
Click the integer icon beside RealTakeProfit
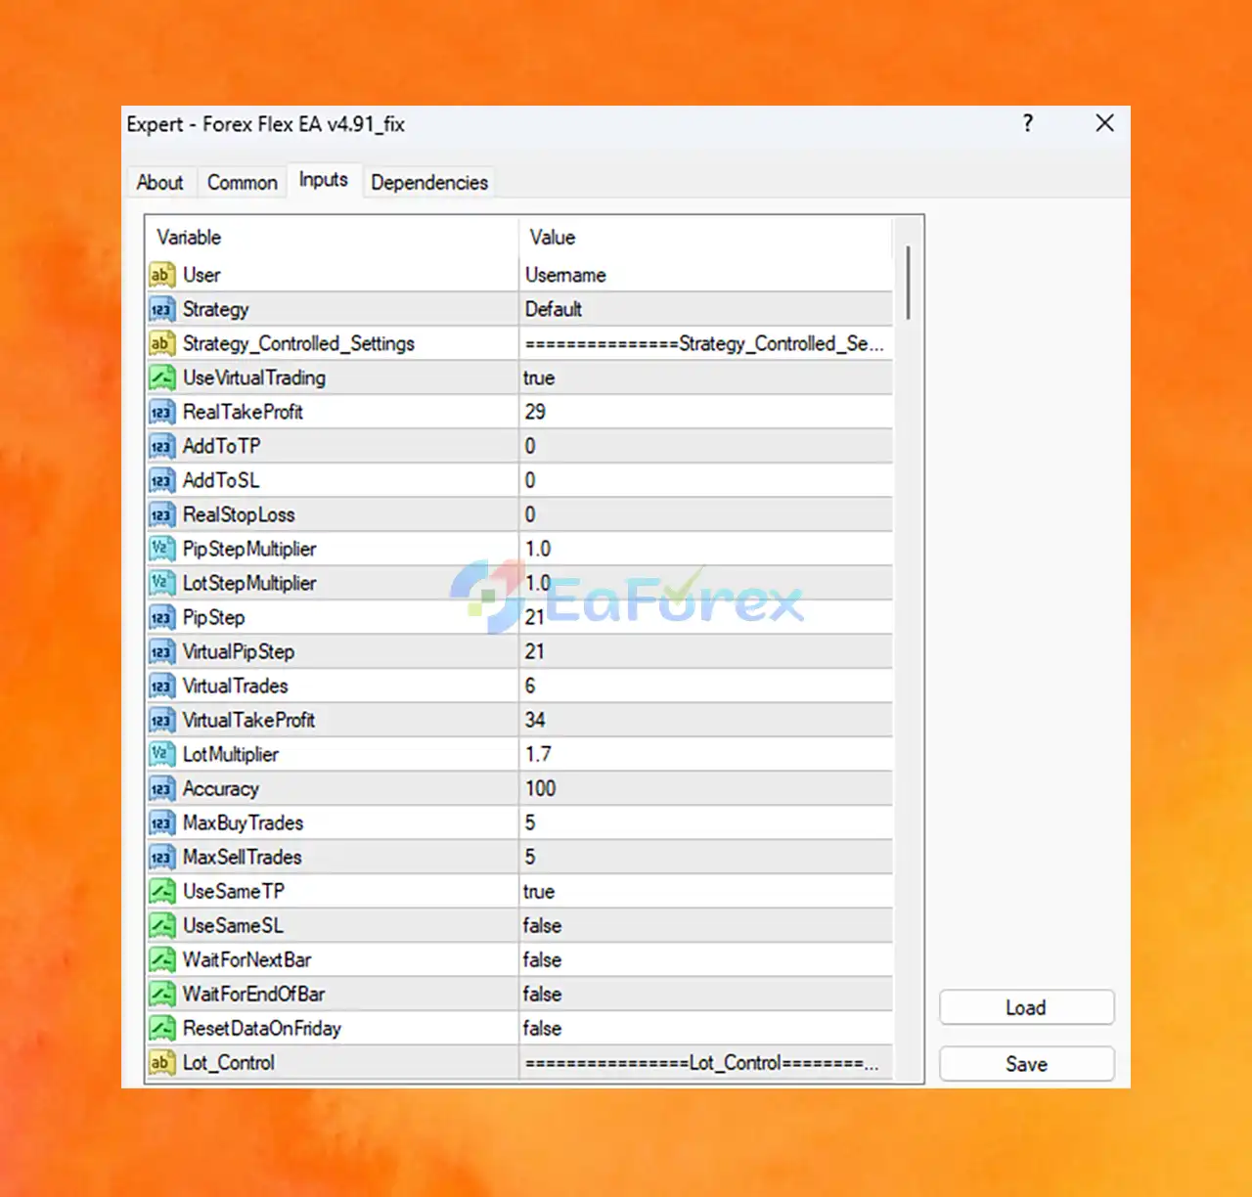pos(161,412)
